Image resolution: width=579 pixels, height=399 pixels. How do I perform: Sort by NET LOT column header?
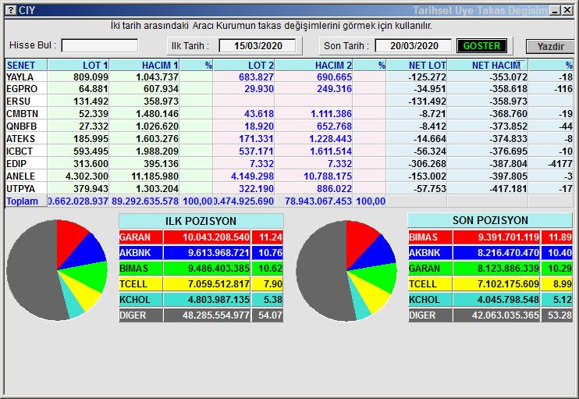tap(417, 66)
